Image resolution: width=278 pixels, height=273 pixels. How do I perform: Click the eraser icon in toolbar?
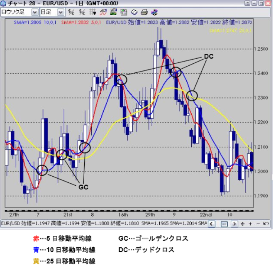(x=134, y=12)
